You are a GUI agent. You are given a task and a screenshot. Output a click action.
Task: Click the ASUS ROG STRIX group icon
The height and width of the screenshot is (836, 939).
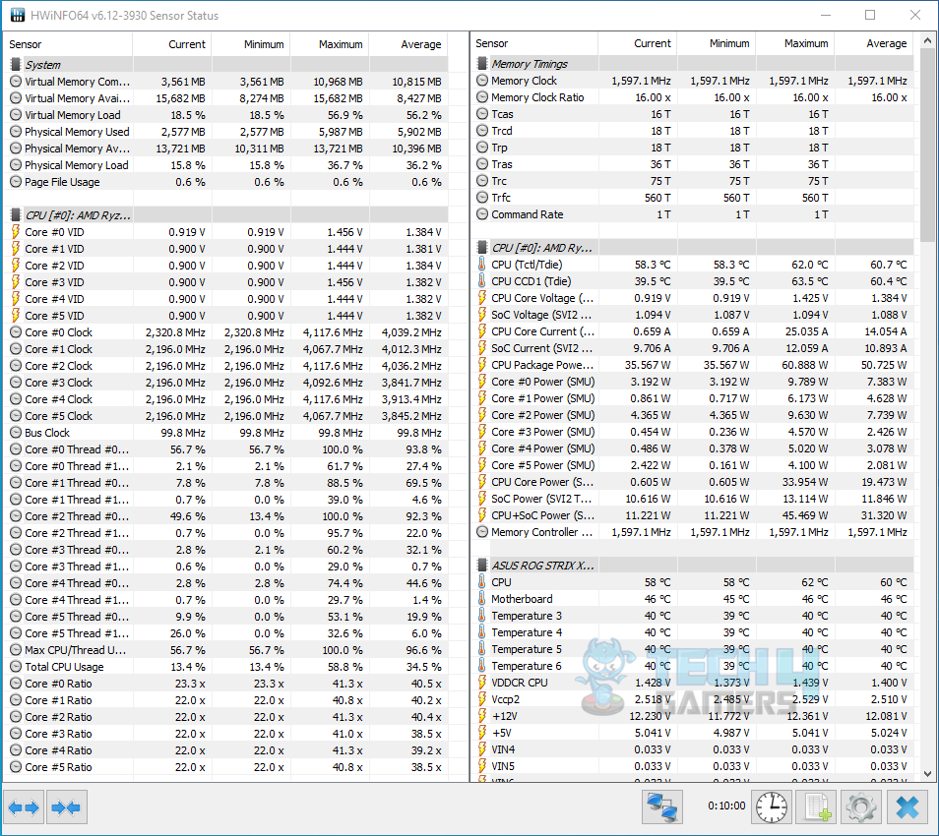pos(482,565)
